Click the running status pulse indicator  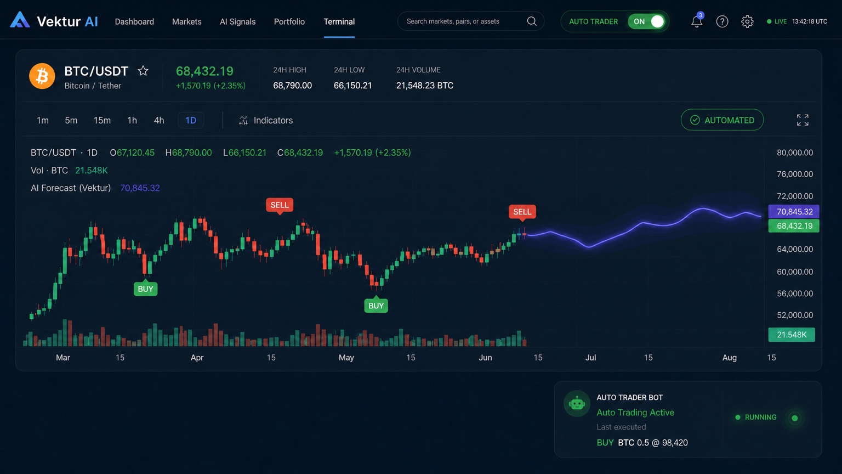tap(795, 418)
